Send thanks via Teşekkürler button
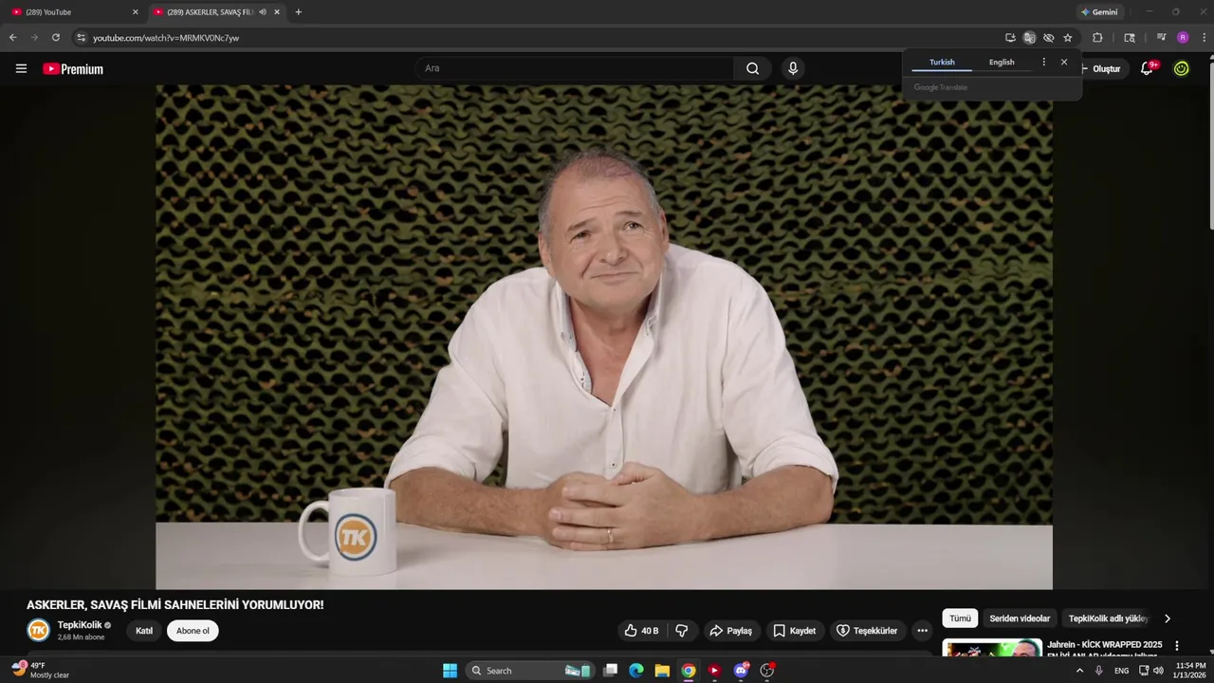Image resolution: width=1214 pixels, height=683 pixels. pyautogui.click(x=866, y=631)
